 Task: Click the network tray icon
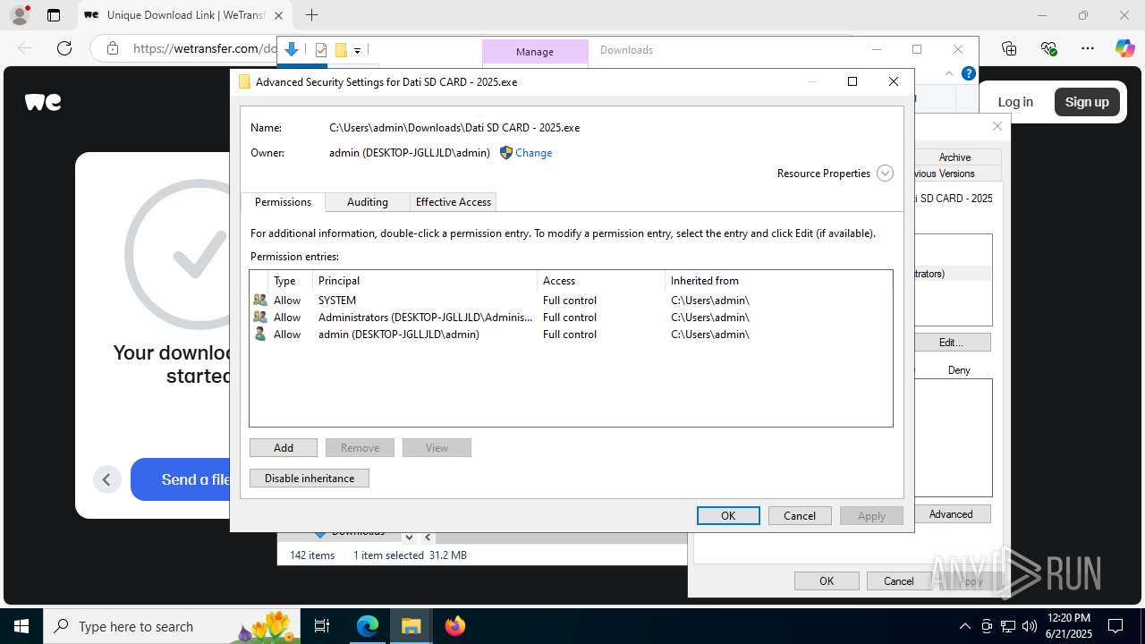tap(1008, 626)
